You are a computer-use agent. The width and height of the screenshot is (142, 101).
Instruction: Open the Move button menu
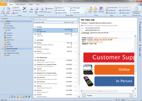coord(90,10)
